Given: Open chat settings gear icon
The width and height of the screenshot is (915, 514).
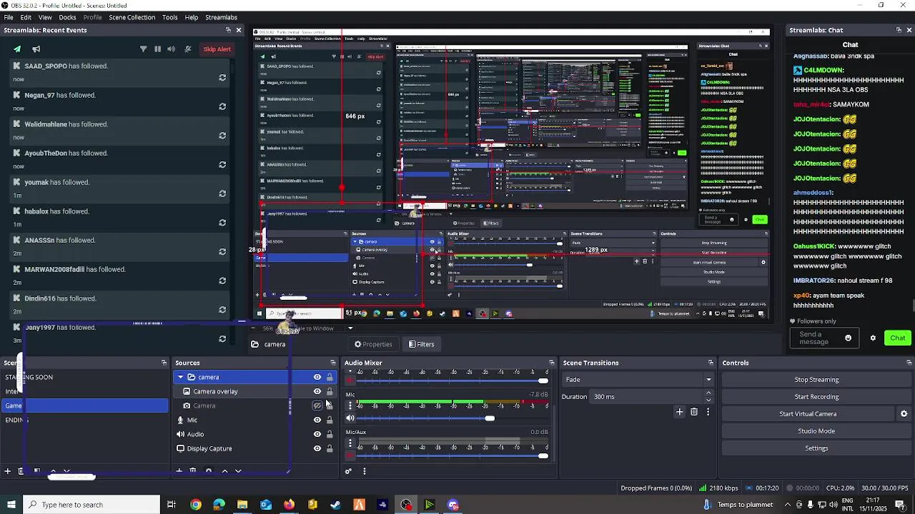Looking at the screenshot, I should [x=873, y=338].
